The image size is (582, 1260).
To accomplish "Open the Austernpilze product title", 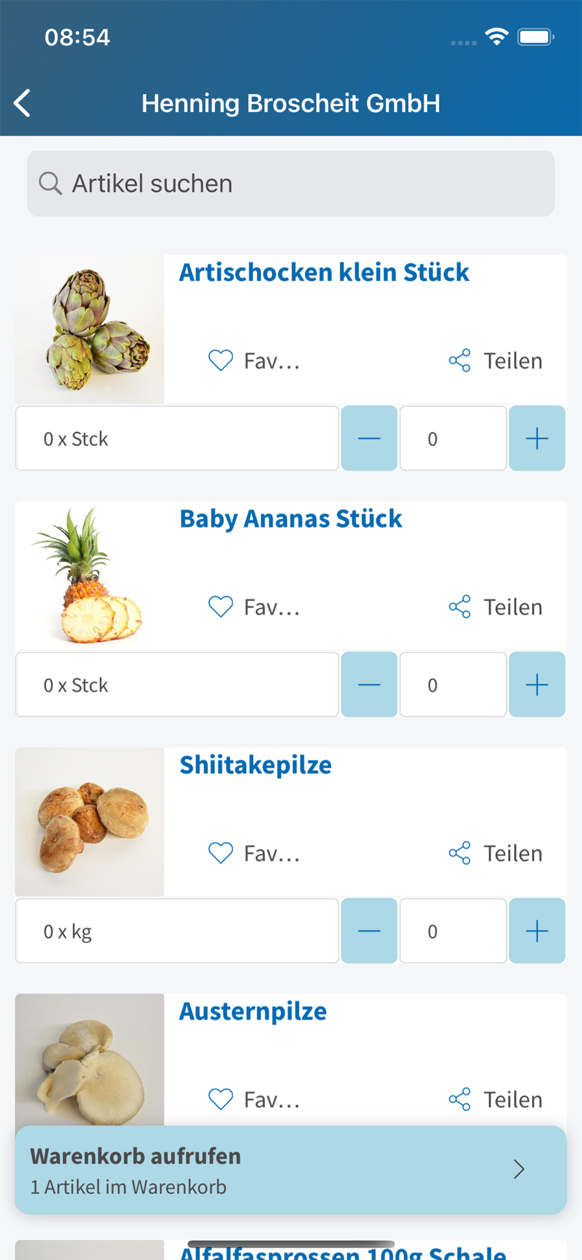I will [253, 1012].
